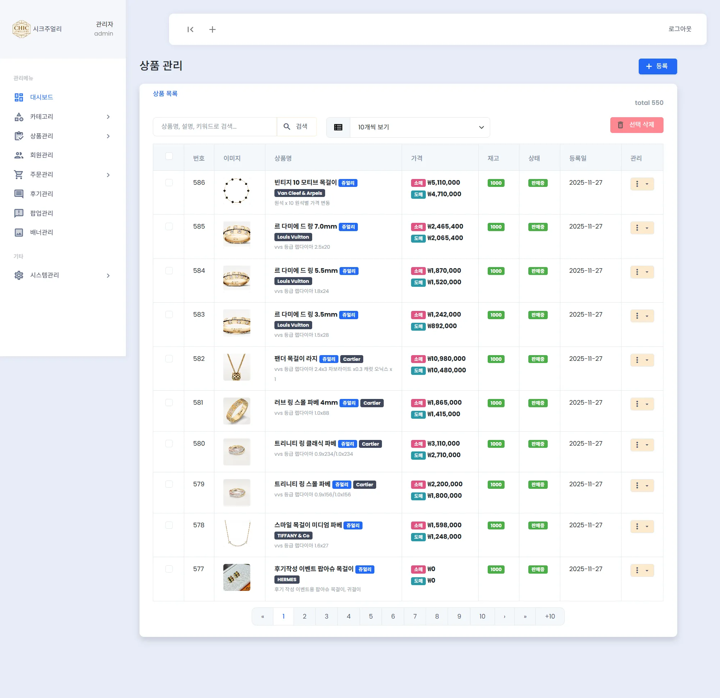Expand the 주문관리 submenu chevron

coord(108,175)
